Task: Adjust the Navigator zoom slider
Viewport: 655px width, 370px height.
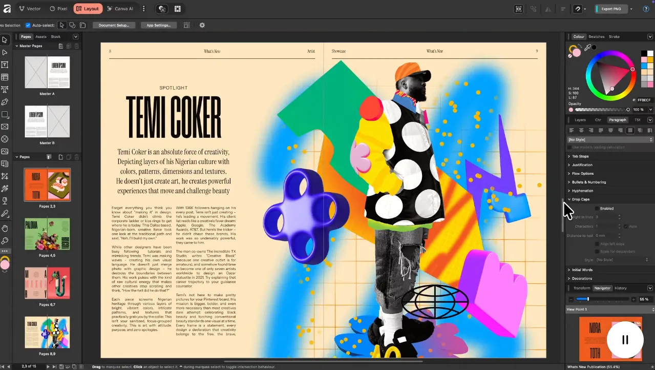Action: point(588,299)
